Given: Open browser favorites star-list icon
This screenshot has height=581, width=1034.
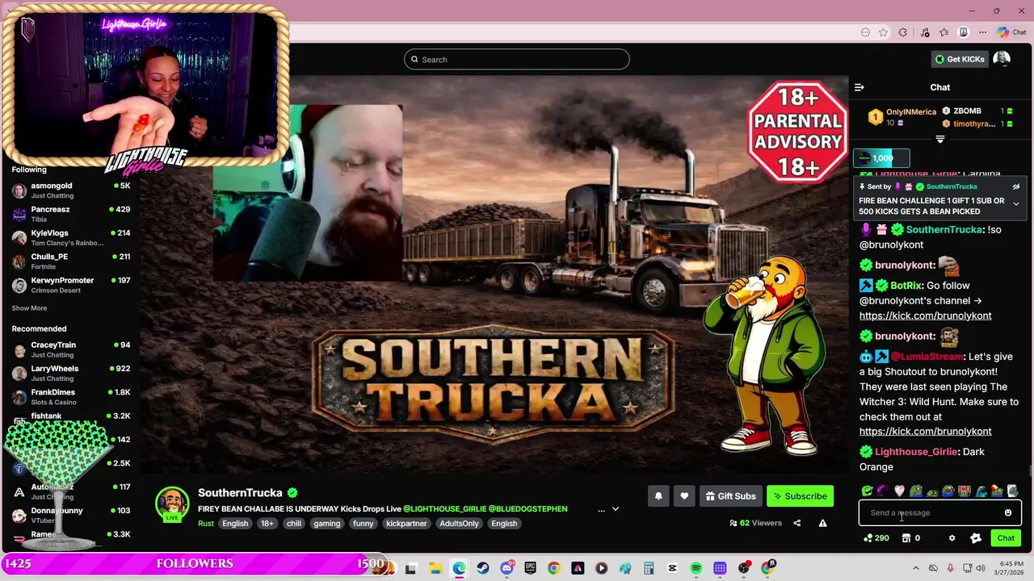Looking at the screenshot, I should [944, 32].
